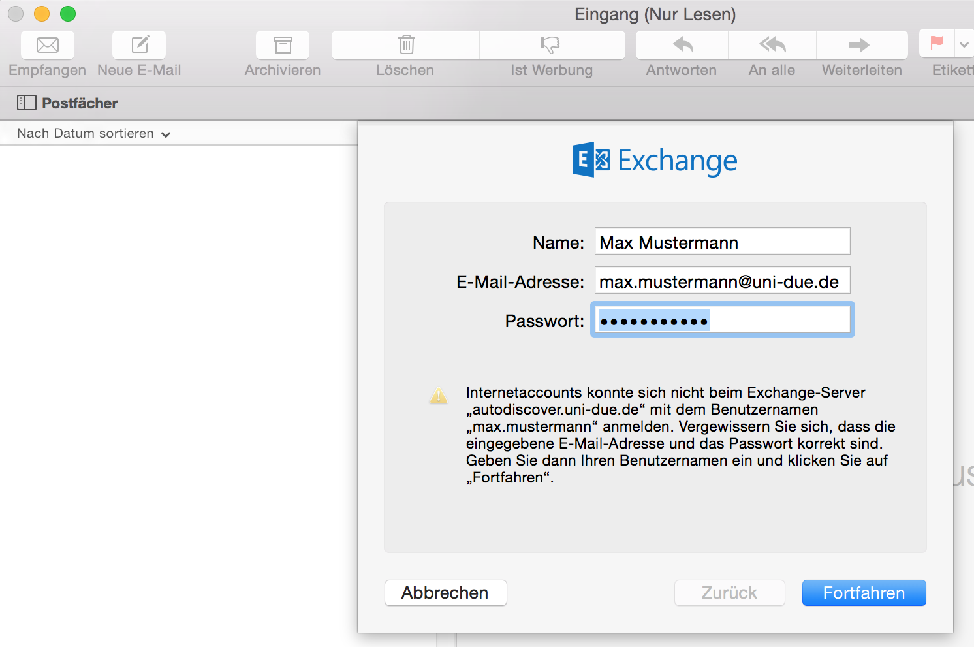The image size is (974, 647).
Task: Click the Postfächer label in the sidebar
Action: (x=80, y=103)
